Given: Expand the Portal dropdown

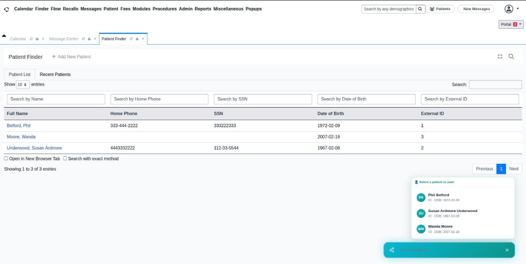Looking at the screenshot, I should pos(511,25).
